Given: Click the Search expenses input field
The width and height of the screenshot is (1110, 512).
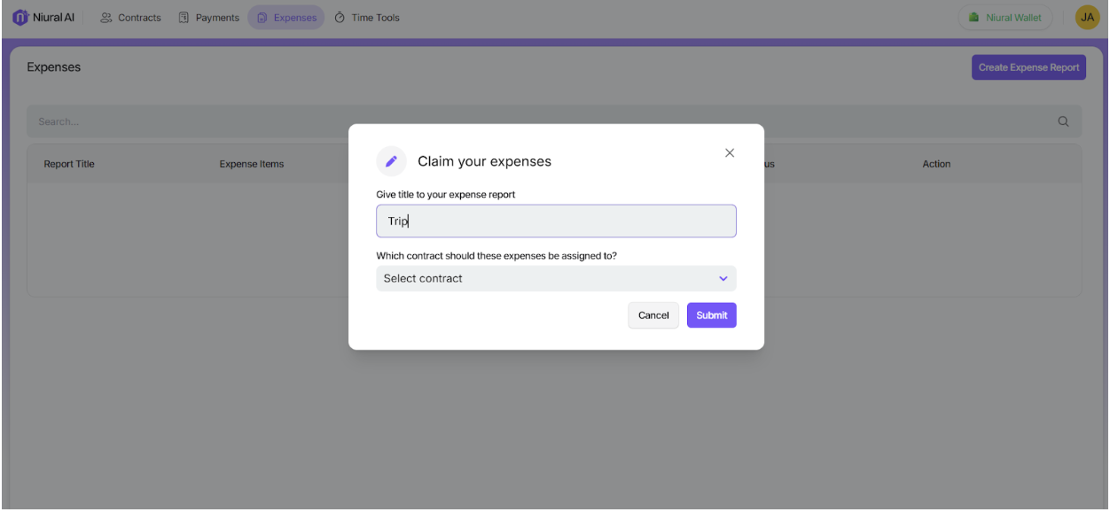Looking at the screenshot, I should click(532, 122).
